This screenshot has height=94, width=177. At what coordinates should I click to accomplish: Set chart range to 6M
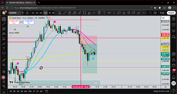(25, 91)
